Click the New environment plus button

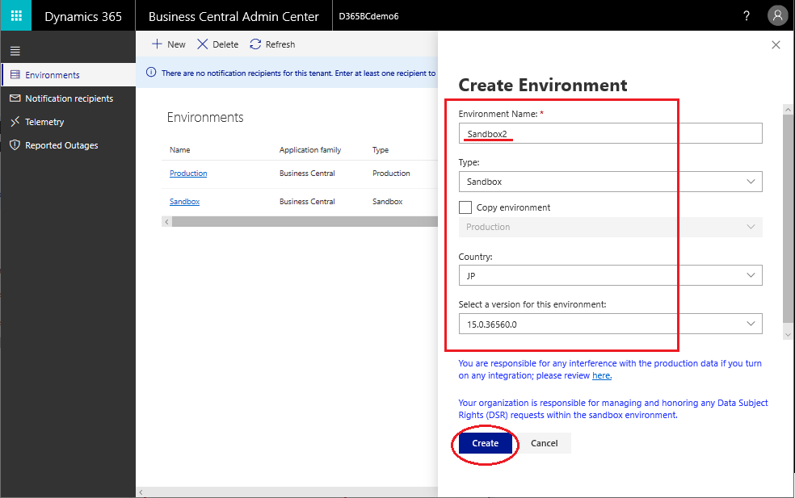(x=169, y=44)
